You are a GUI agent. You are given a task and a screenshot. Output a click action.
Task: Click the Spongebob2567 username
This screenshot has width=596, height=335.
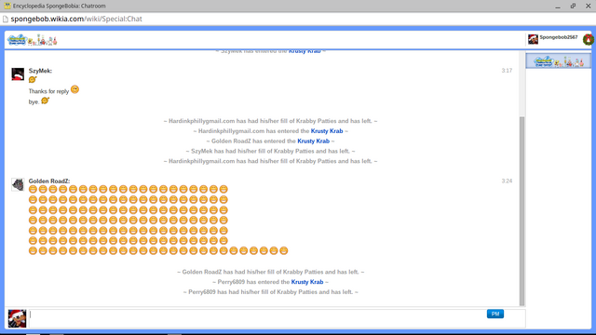pos(559,37)
